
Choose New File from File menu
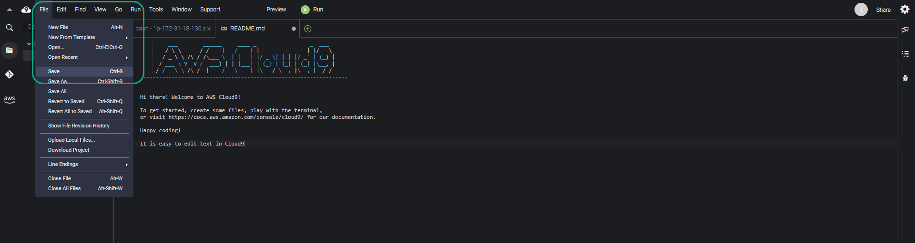[84, 28]
